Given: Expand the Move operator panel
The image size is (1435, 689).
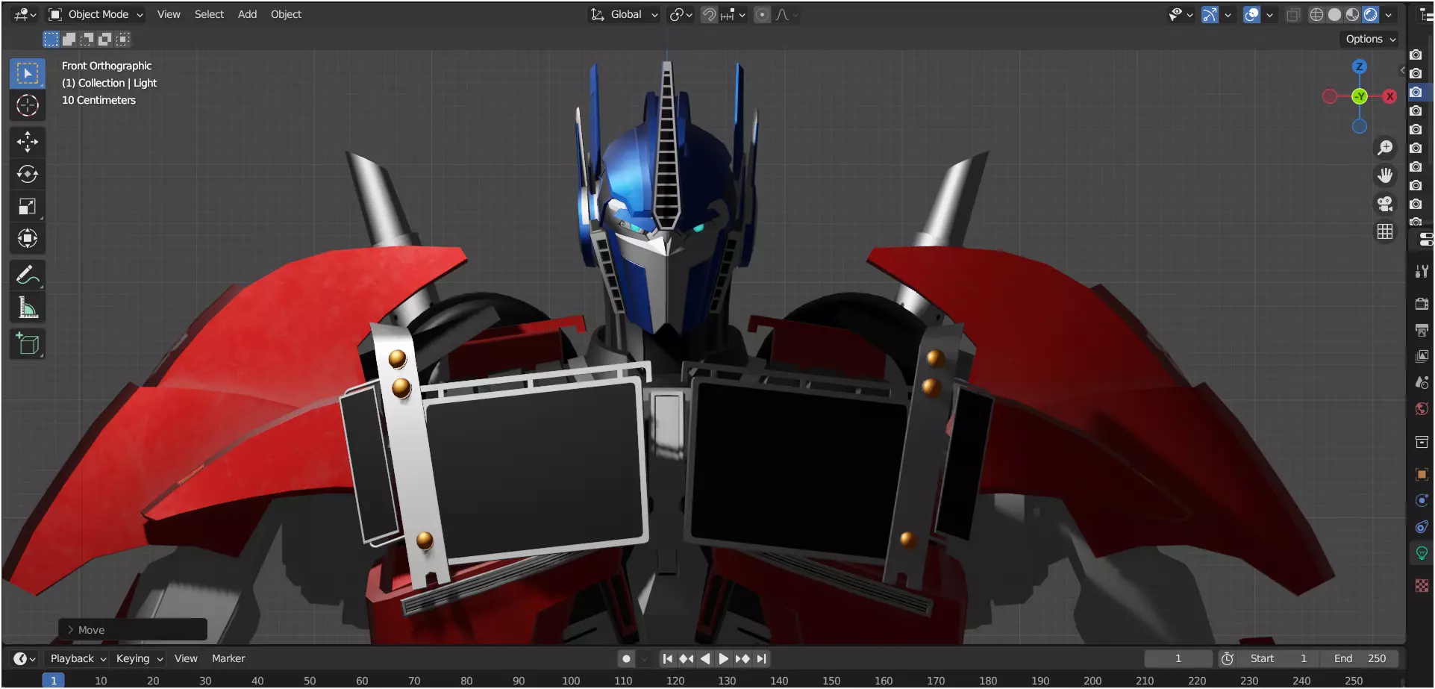Looking at the screenshot, I should 133,630.
